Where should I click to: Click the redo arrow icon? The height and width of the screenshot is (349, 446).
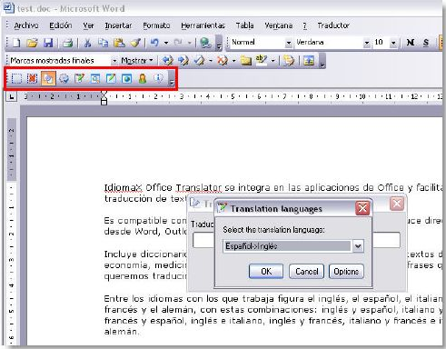pos(178,43)
